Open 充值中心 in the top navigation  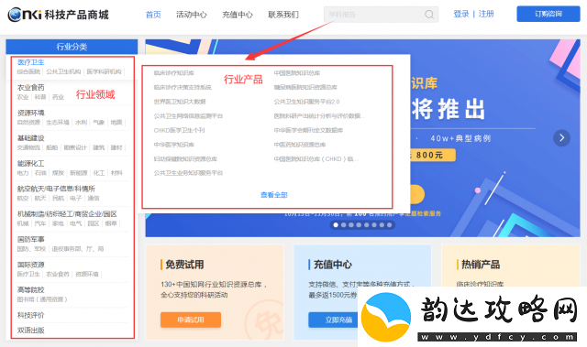pyautogui.click(x=238, y=15)
